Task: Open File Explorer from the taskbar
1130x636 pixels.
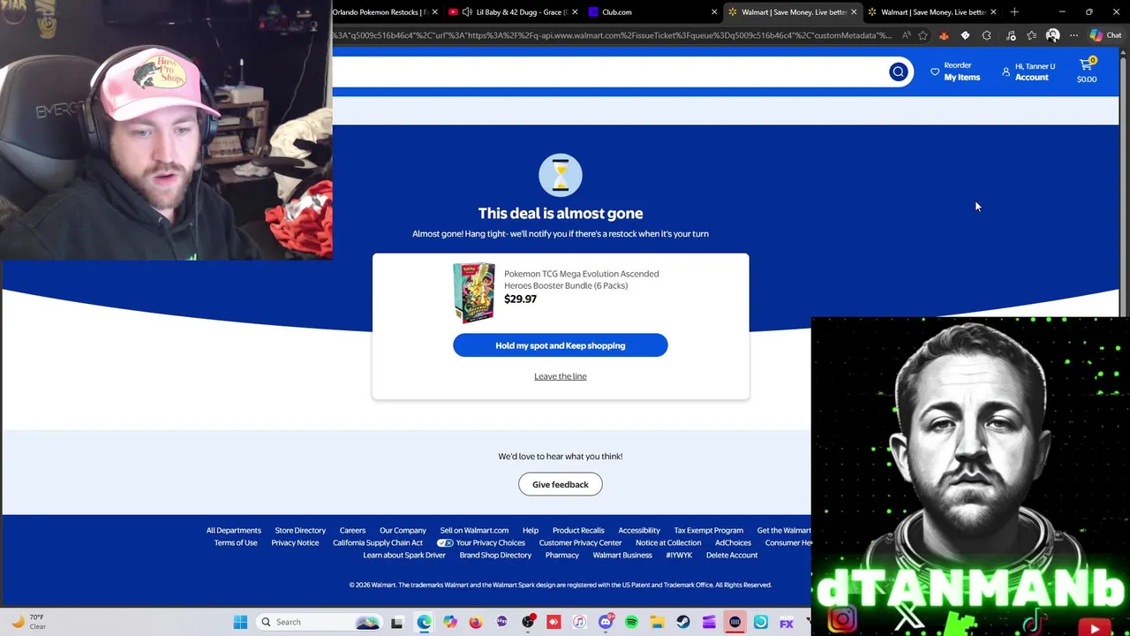Action: [x=657, y=622]
